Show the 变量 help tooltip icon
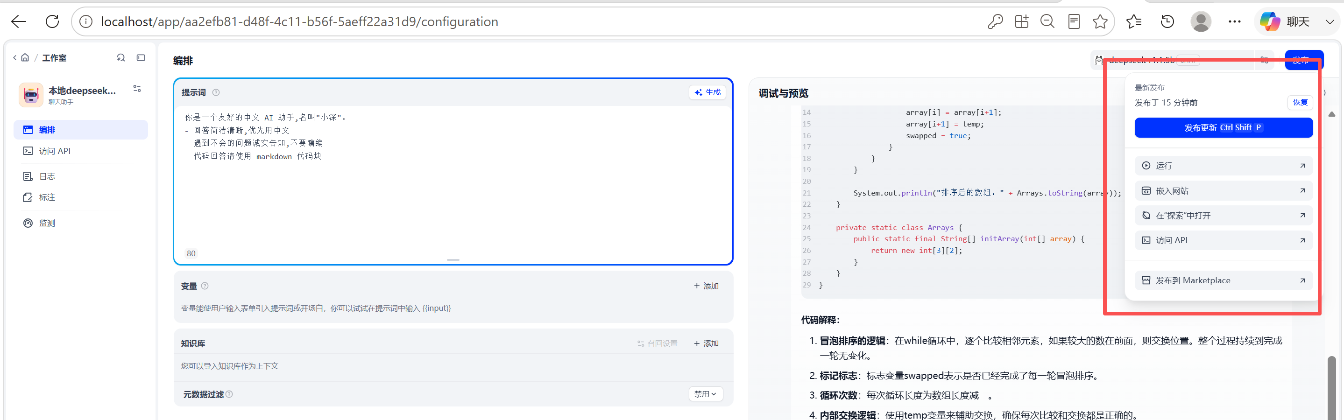 click(x=205, y=286)
